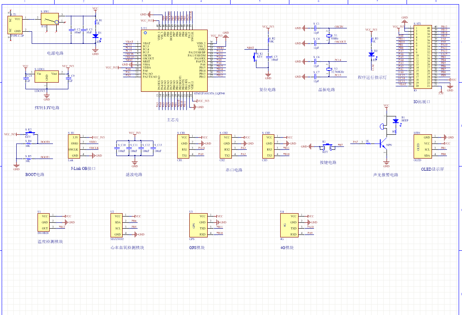Select the S_CH3 serial header block
The width and height of the screenshot is (462, 315).
(x=268, y=146)
